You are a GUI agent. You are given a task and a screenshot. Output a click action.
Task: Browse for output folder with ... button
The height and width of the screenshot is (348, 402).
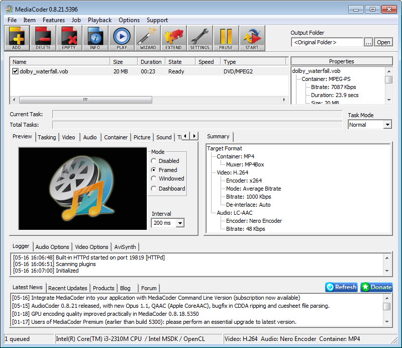point(368,42)
